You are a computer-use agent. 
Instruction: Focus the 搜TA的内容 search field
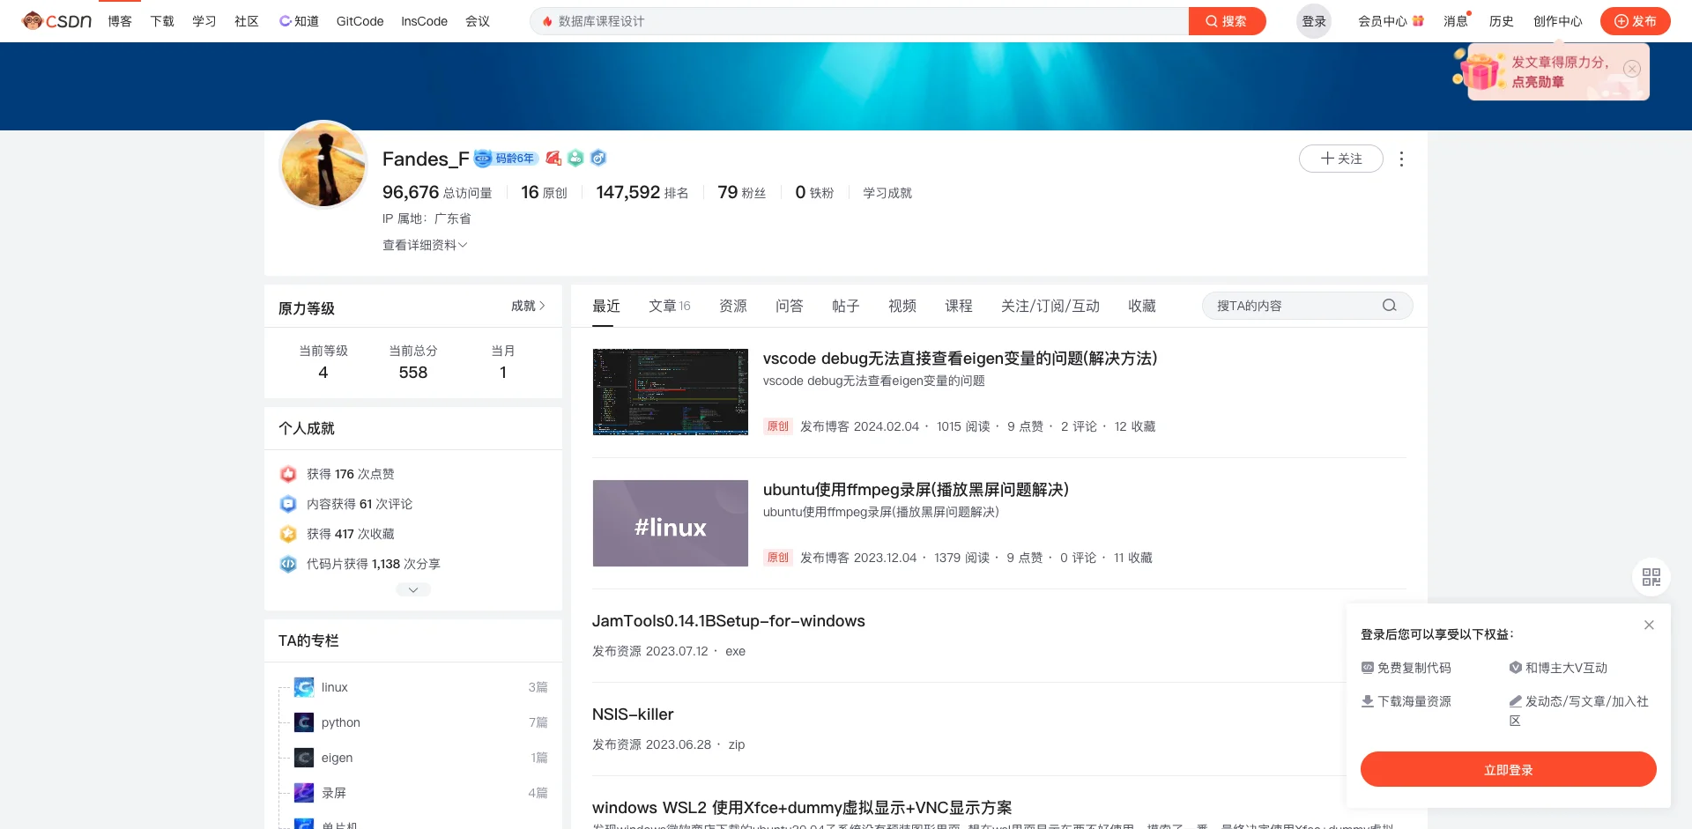click(x=1308, y=306)
